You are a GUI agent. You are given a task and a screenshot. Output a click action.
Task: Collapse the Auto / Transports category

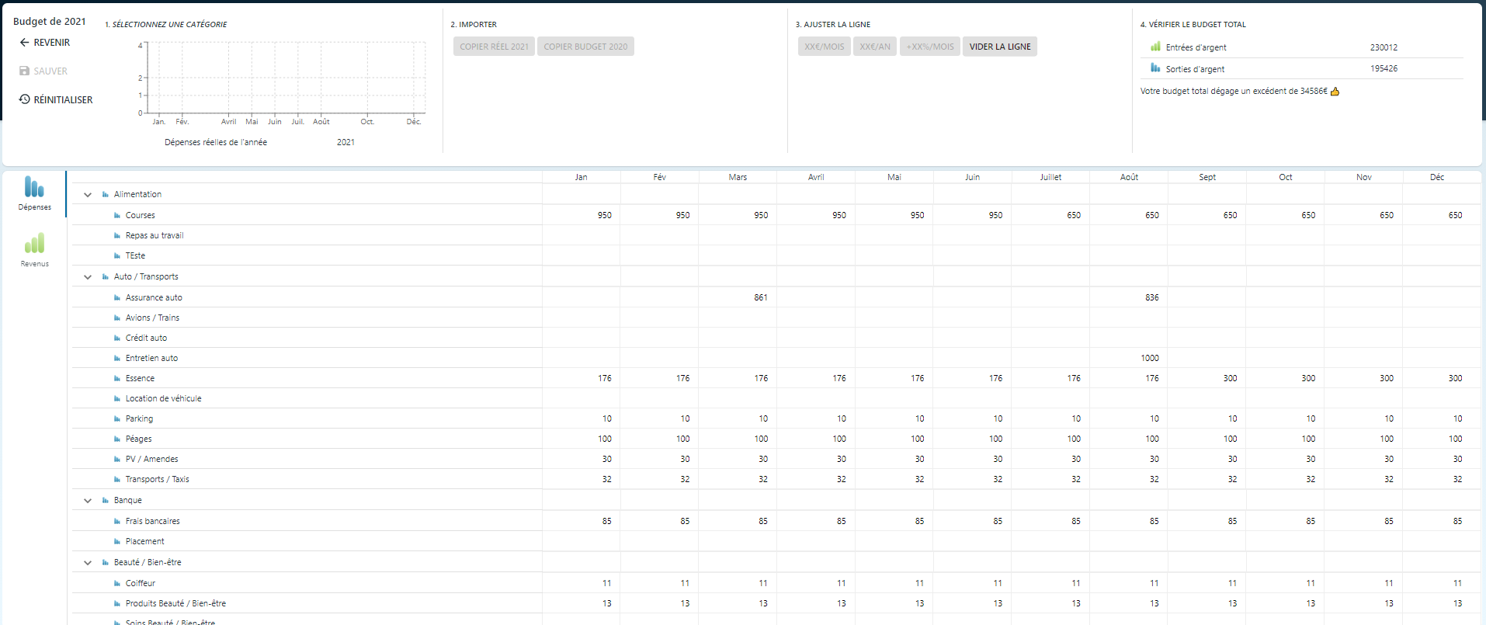(88, 277)
